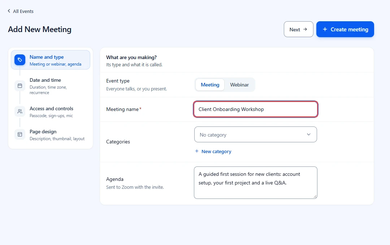Image resolution: width=390 pixels, height=245 pixels.
Task: Click the 'Event type' label
Action: 118,81
